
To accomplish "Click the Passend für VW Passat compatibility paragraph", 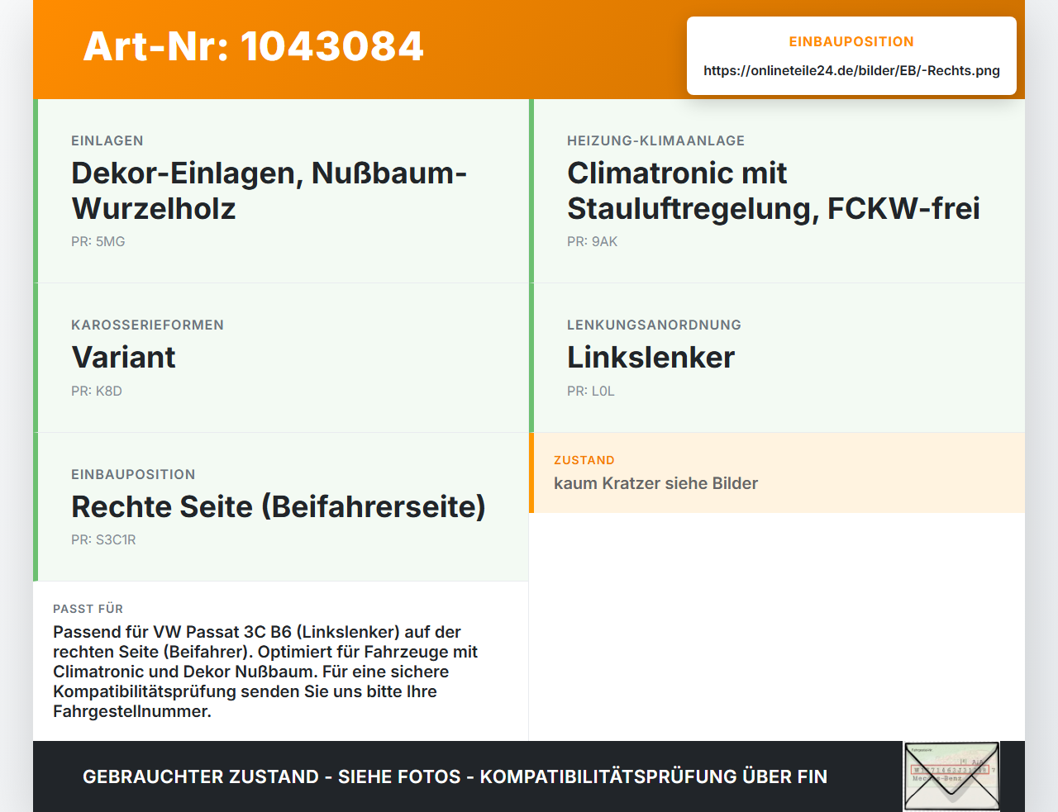I will click(265, 672).
